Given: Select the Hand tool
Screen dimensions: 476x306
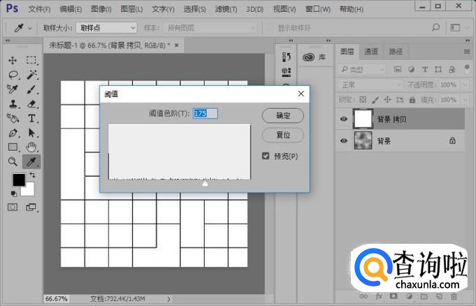Looking at the screenshot, I should pyautogui.click(x=31, y=147).
